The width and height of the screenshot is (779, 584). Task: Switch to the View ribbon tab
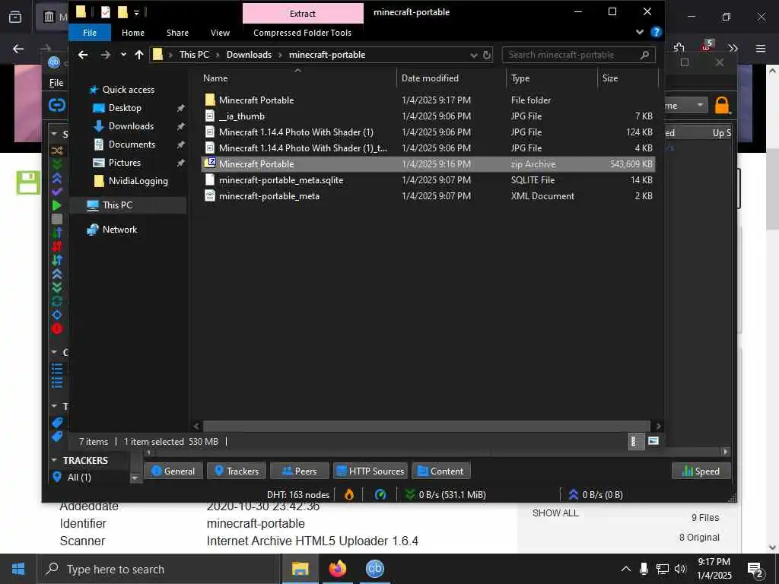pos(220,33)
